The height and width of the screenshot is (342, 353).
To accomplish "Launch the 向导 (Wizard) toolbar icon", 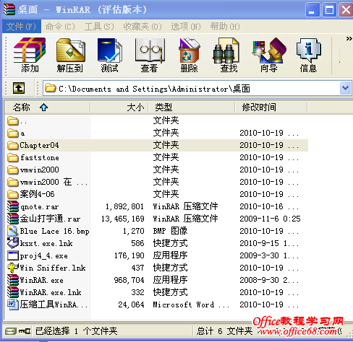I will pyautogui.click(x=268, y=55).
